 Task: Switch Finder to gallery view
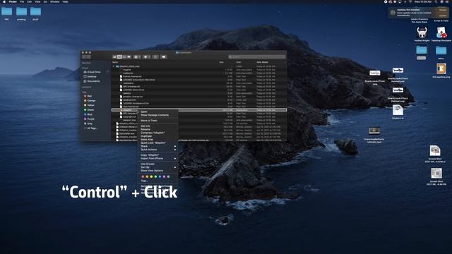129,57
